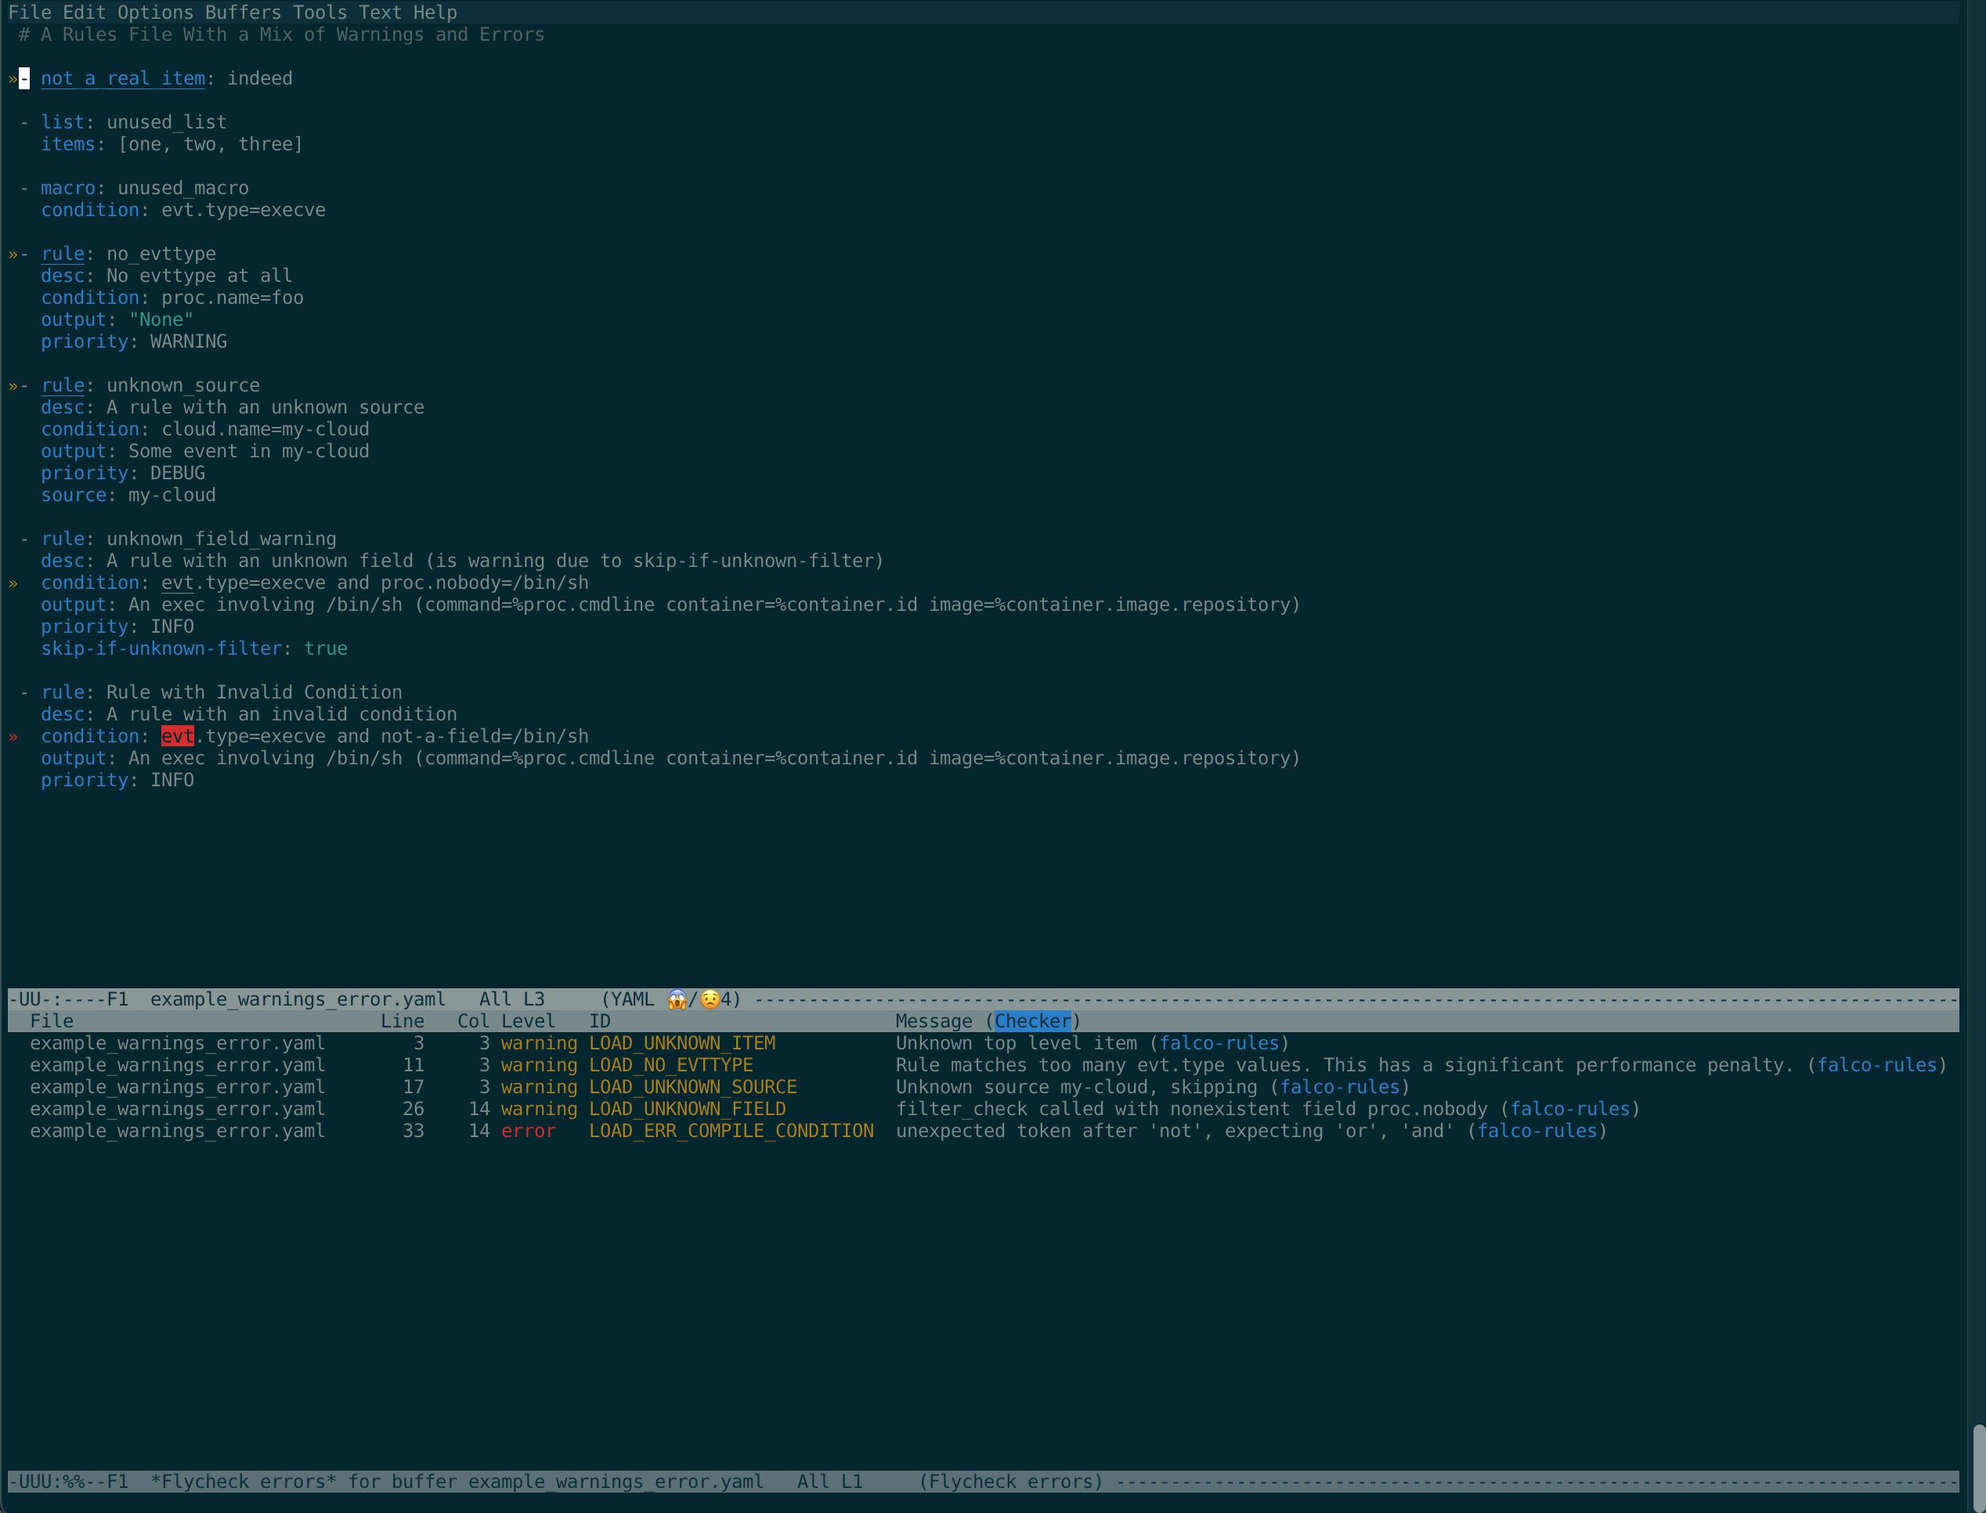Click the highlighted Checker column header
Screen dimensions: 1986x1513
tap(1032, 1021)
